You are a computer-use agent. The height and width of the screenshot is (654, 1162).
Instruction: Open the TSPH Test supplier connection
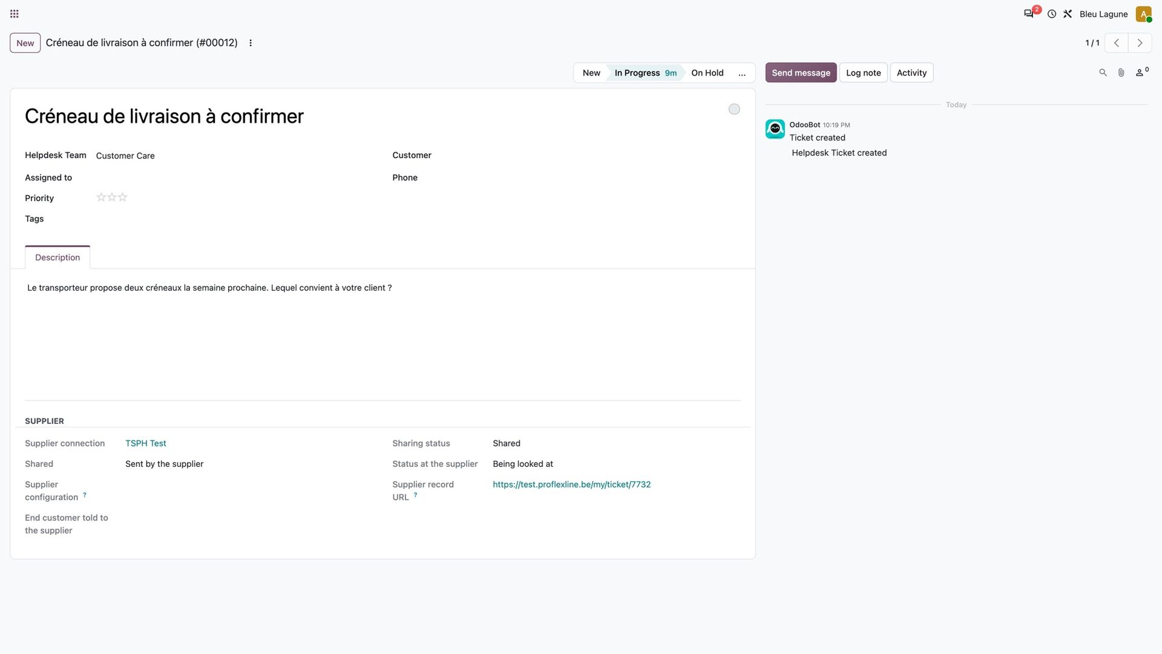146,443
